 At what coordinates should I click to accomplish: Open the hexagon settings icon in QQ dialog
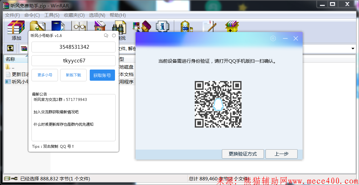273,38
